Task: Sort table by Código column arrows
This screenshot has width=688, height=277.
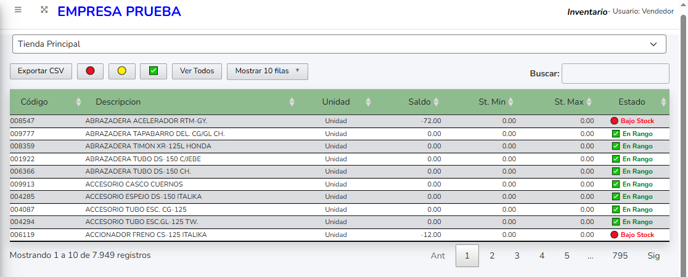Action: pyautogui.click(x=78, y=102)
